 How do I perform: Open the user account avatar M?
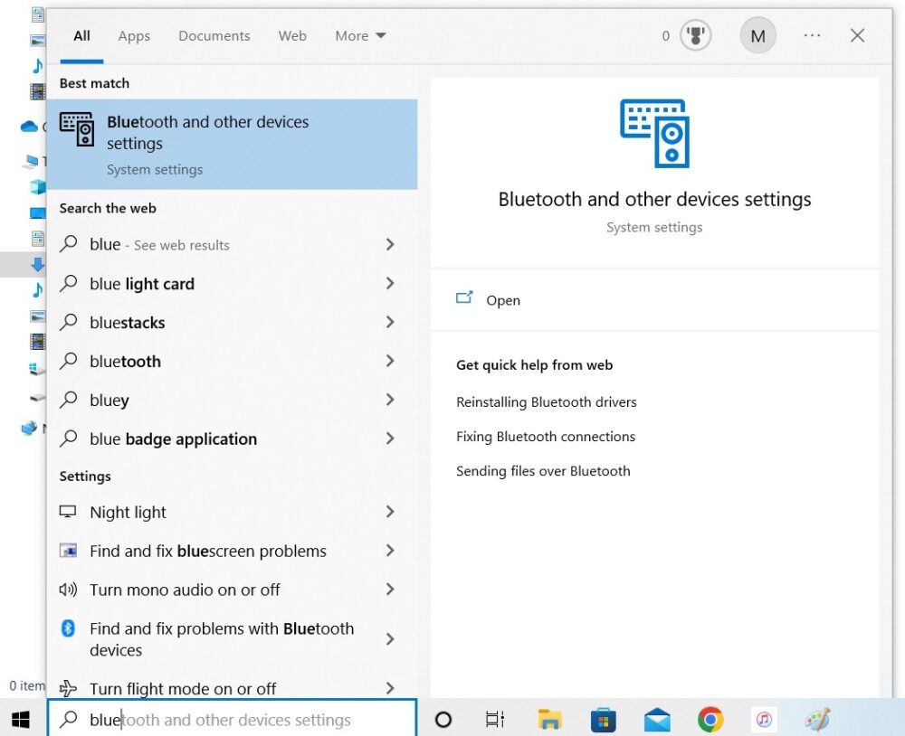pyautogui.click(x=757, y=35)
